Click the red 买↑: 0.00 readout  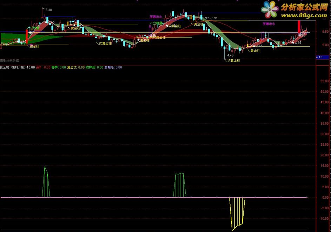43,67
